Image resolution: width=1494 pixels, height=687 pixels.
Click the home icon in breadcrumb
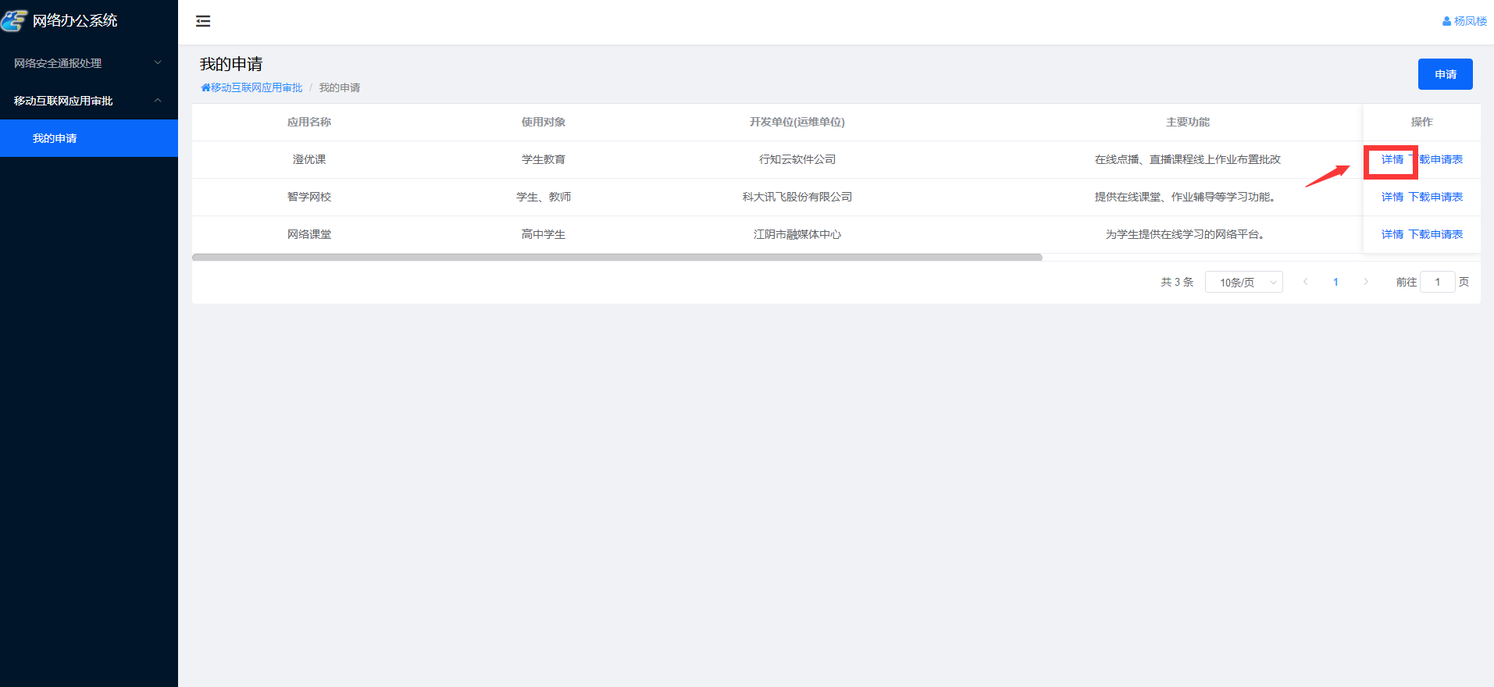point(205,87)
